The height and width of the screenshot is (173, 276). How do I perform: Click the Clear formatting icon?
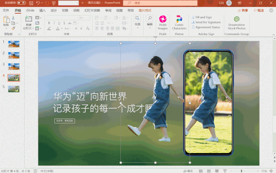pos(88,28)
